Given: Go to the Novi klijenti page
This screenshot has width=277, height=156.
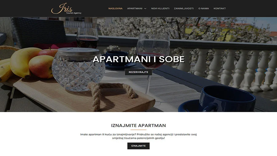Looking at the screenshot, I should pyautogui.click(x=160, y=9).
